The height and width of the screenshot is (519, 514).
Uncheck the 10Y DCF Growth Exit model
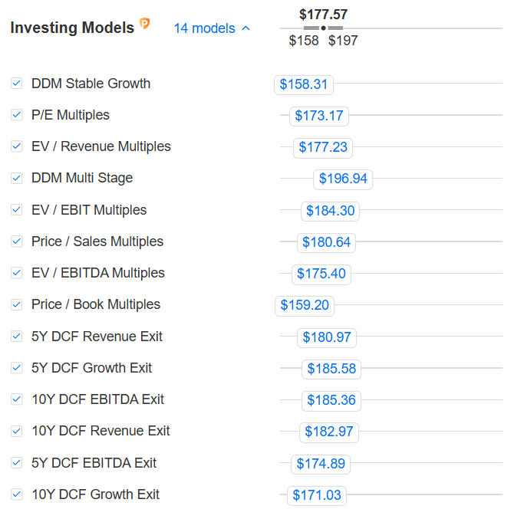pyautogui.click(x=17, y=494)
